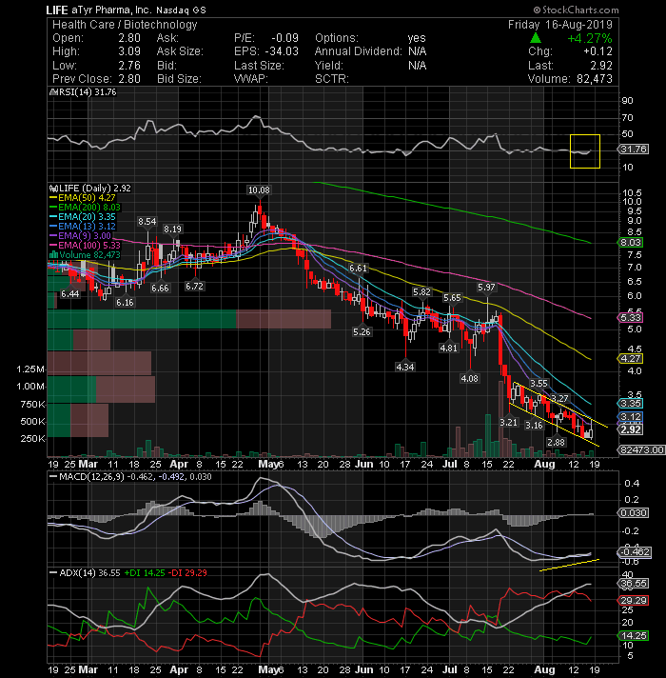Click the RSI 31.76 axis tag

[633, 150]
